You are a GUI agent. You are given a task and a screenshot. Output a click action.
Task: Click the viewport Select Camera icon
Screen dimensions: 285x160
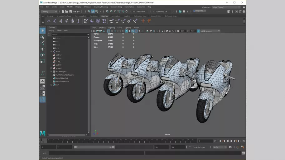(94, 31)
